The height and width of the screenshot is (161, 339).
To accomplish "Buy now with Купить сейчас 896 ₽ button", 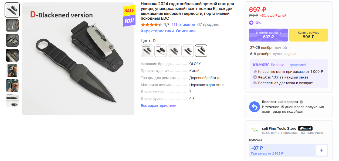I will (309, 35).
